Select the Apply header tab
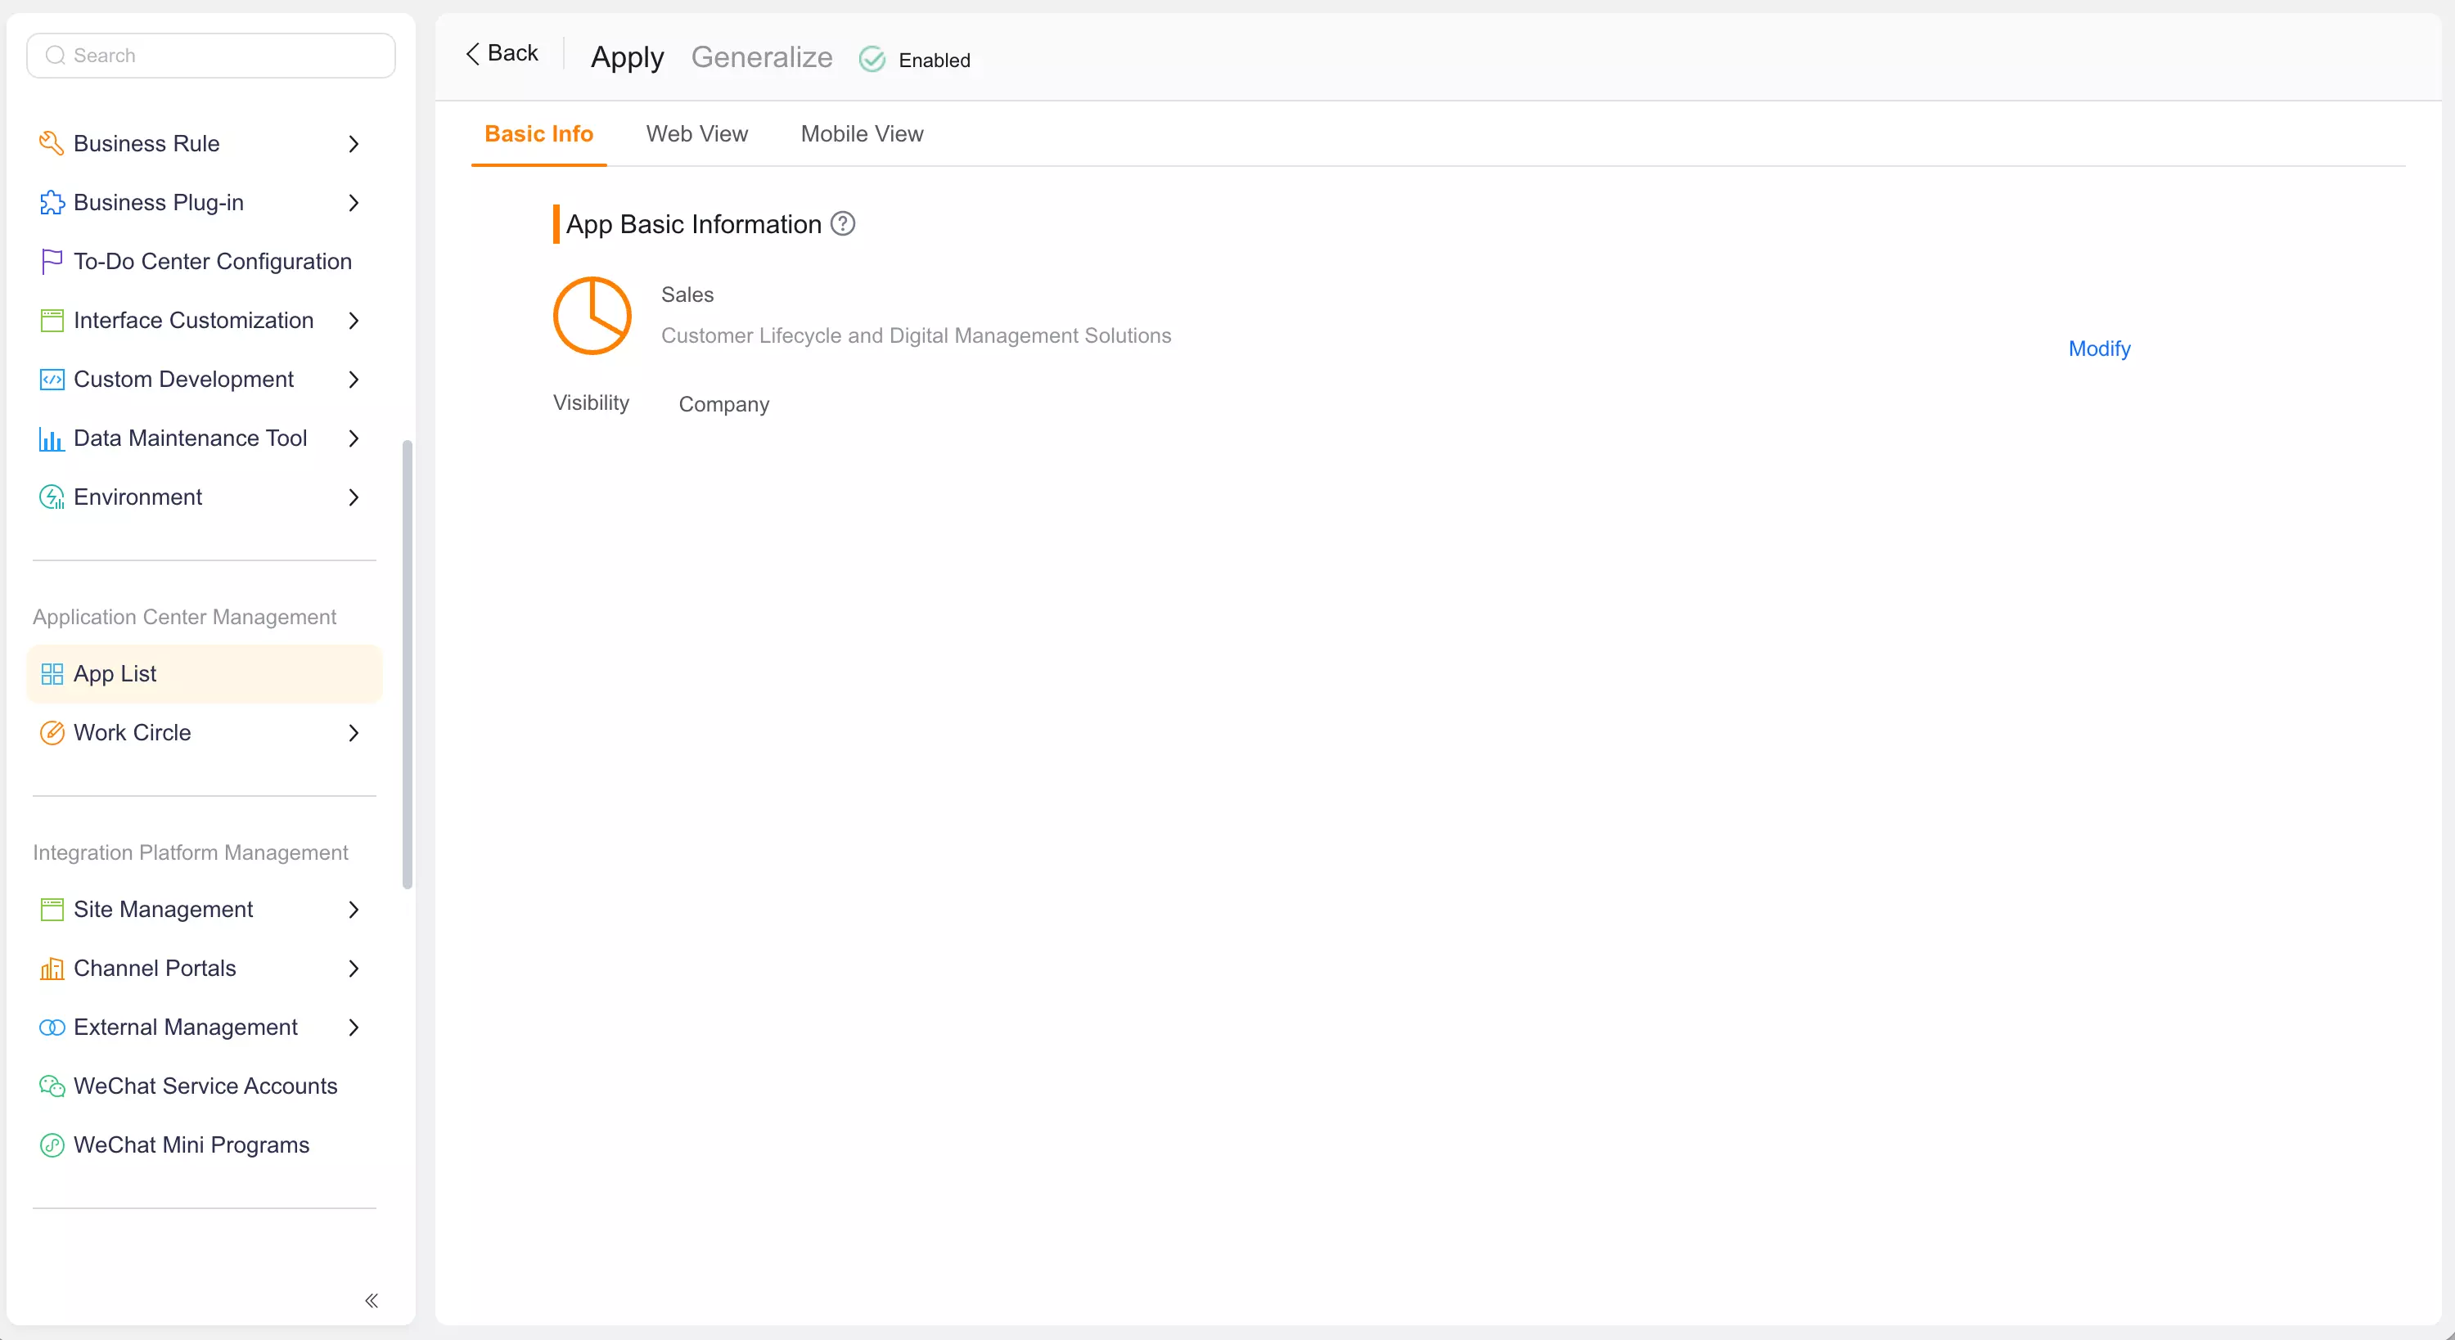Image resolution: width=2455 pixels, height=1340 pixels. point(627,57)
